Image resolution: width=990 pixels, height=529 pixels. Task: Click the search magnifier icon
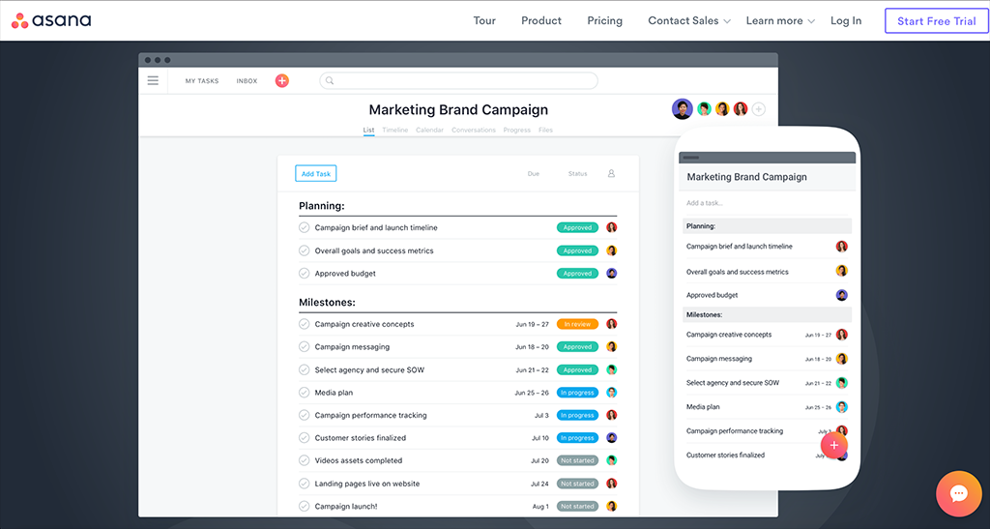[330, 81]
